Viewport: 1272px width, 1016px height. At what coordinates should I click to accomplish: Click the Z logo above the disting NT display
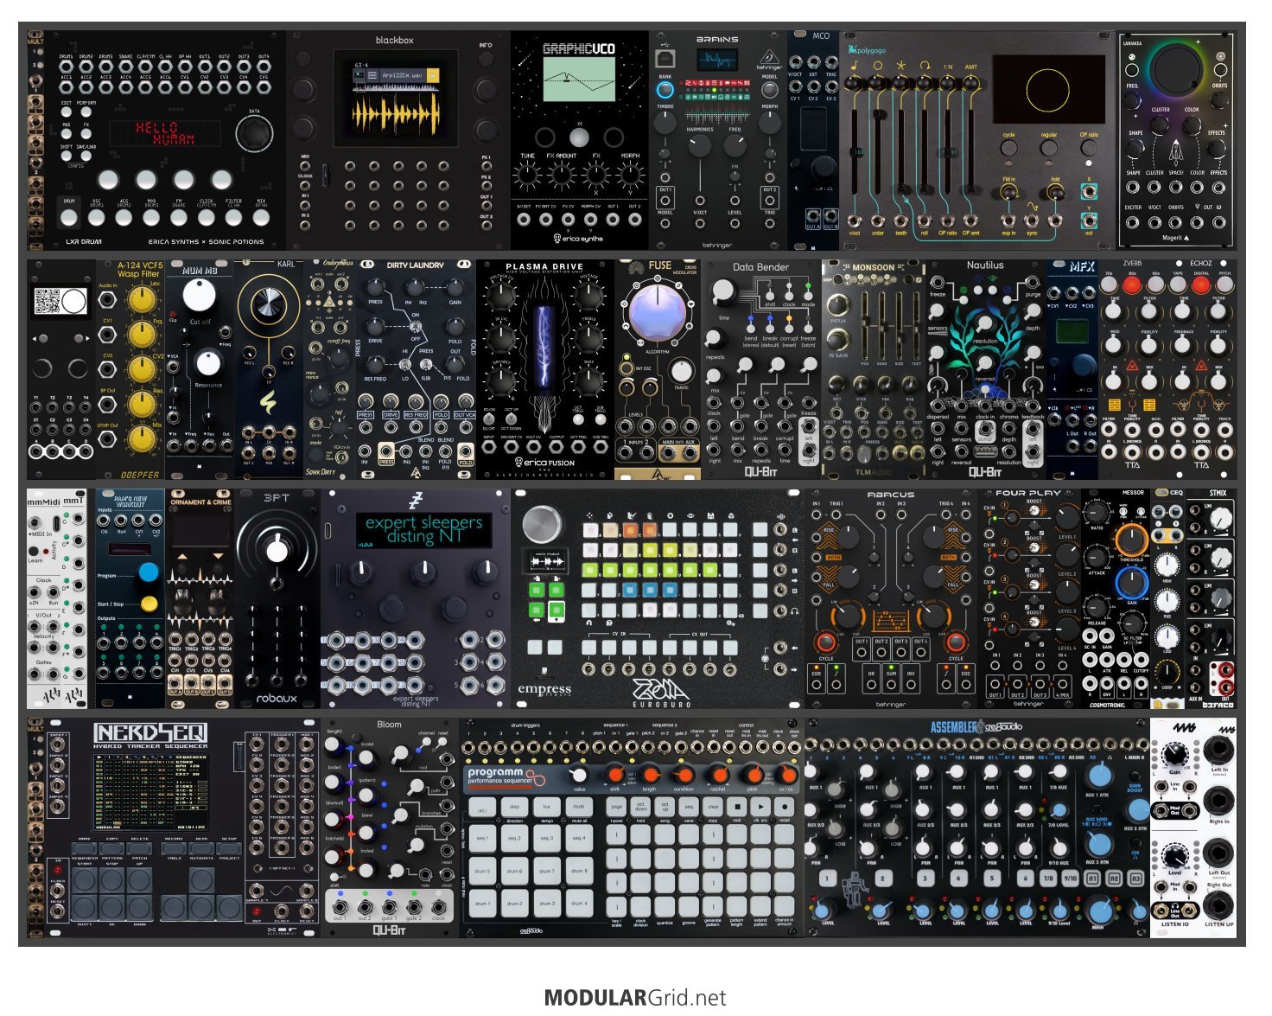point(415,501)
